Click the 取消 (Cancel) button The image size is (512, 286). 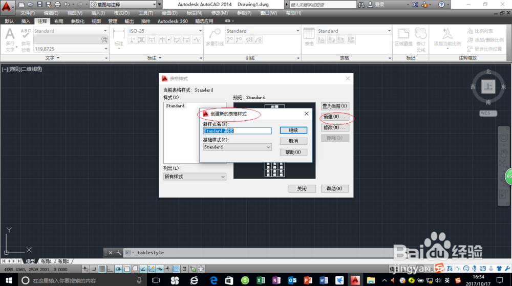coord(293,141)
